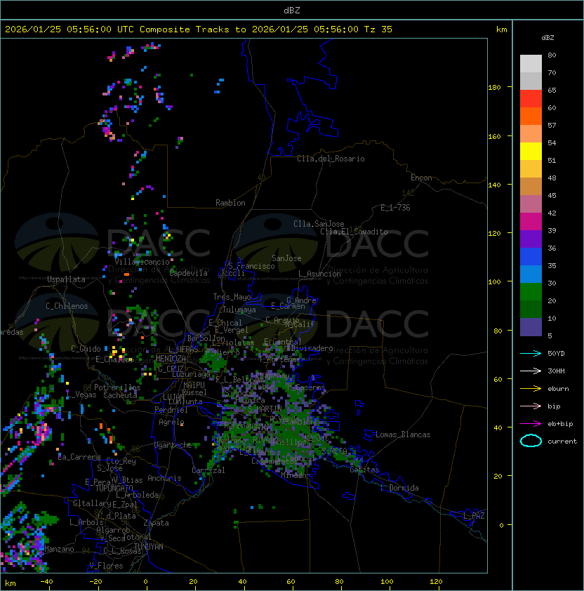Click the La_Carrera label

point(79,457)
